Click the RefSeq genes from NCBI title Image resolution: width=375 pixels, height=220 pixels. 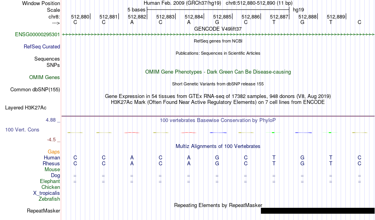pos(218,41)
